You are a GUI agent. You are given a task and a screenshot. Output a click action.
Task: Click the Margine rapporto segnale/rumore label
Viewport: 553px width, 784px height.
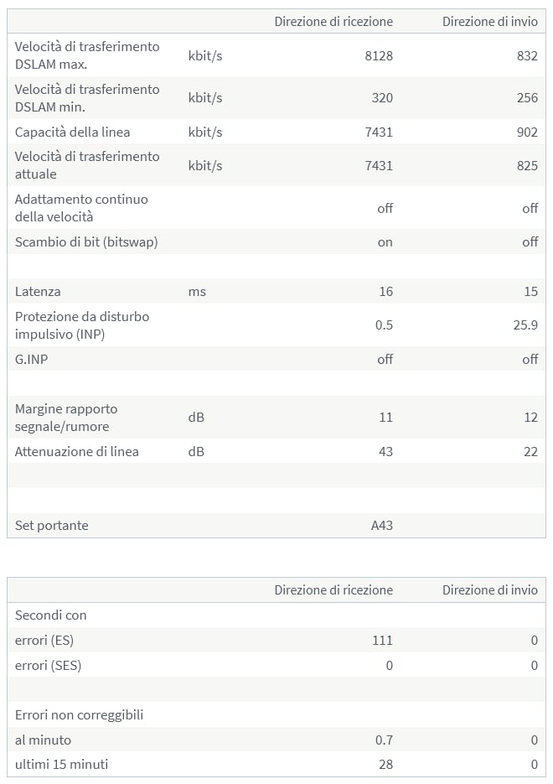click(66, 418)
